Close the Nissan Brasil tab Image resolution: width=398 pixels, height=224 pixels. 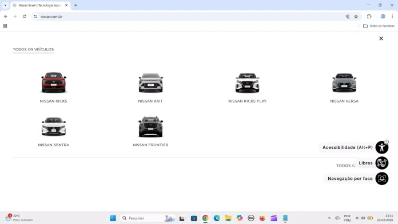66,5
